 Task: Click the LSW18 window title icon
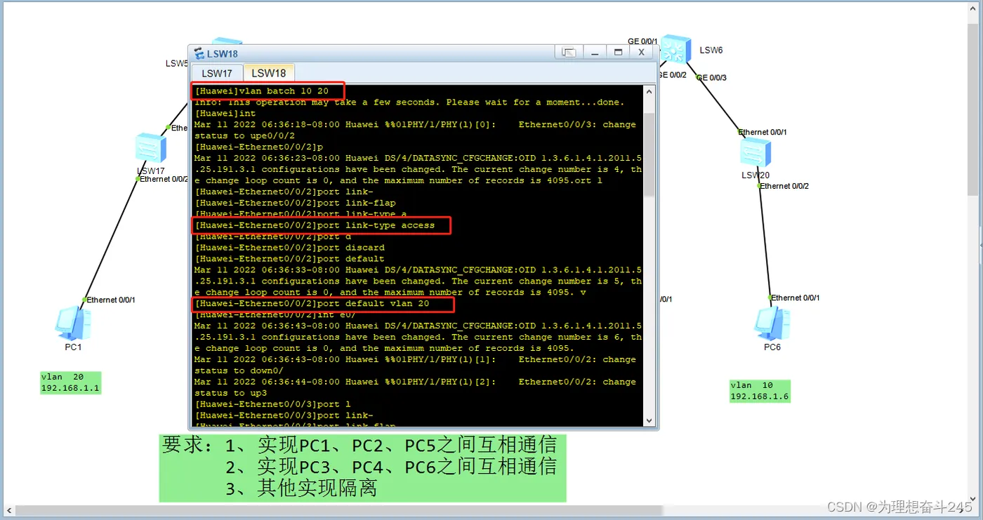coord(199,53)
